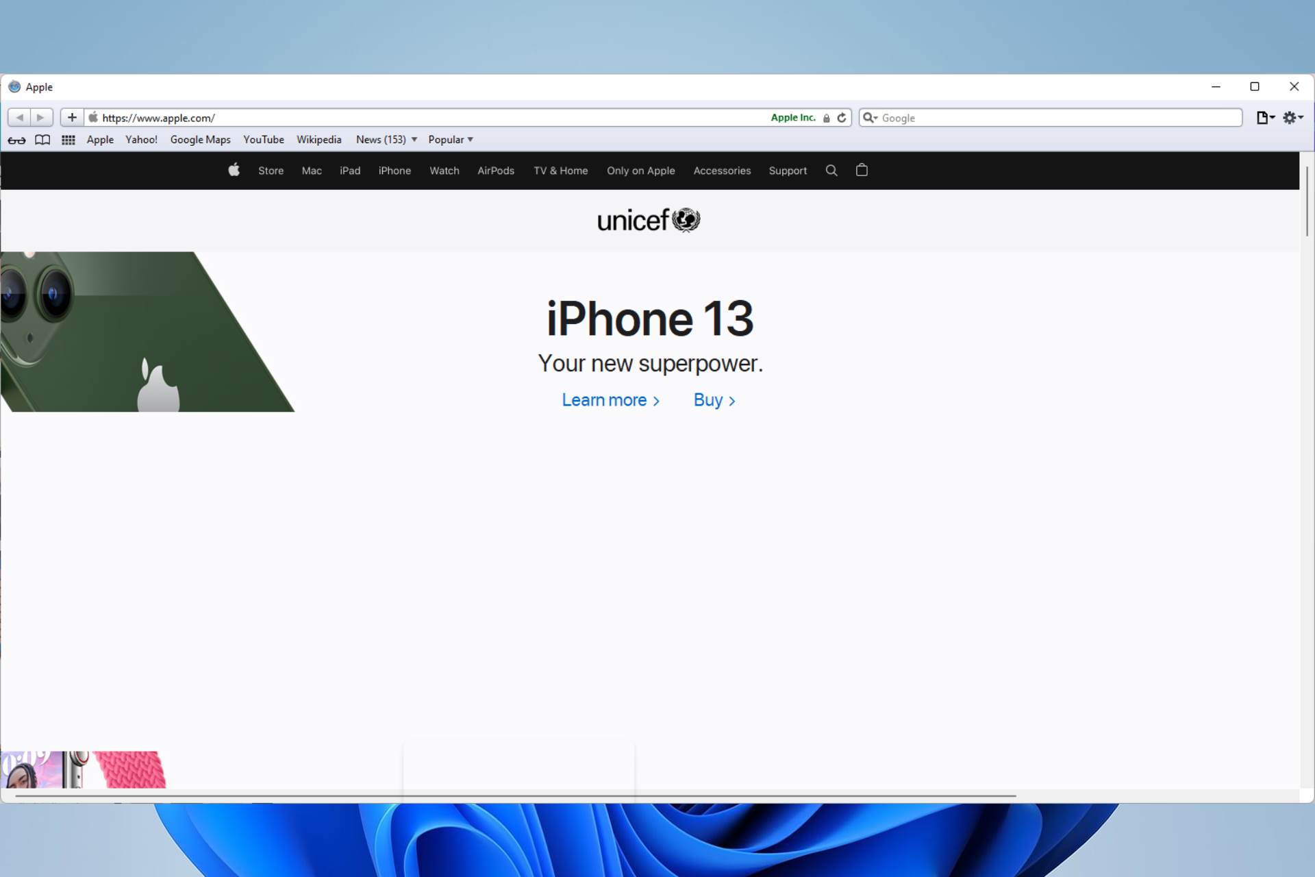Open the shopping bag icon

(862, 170)
